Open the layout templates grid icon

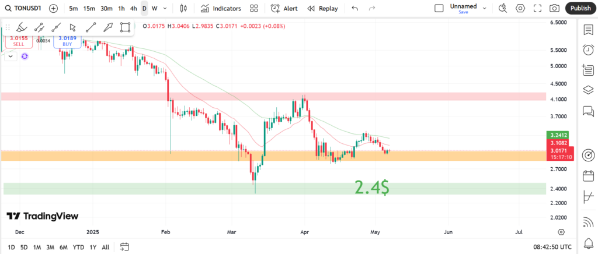(x=254, y=8)
